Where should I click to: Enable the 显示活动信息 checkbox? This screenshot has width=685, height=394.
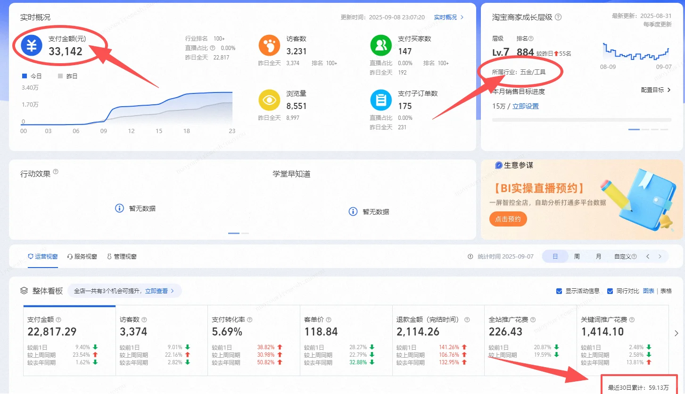pyautogui.click(x=559, y=291)
